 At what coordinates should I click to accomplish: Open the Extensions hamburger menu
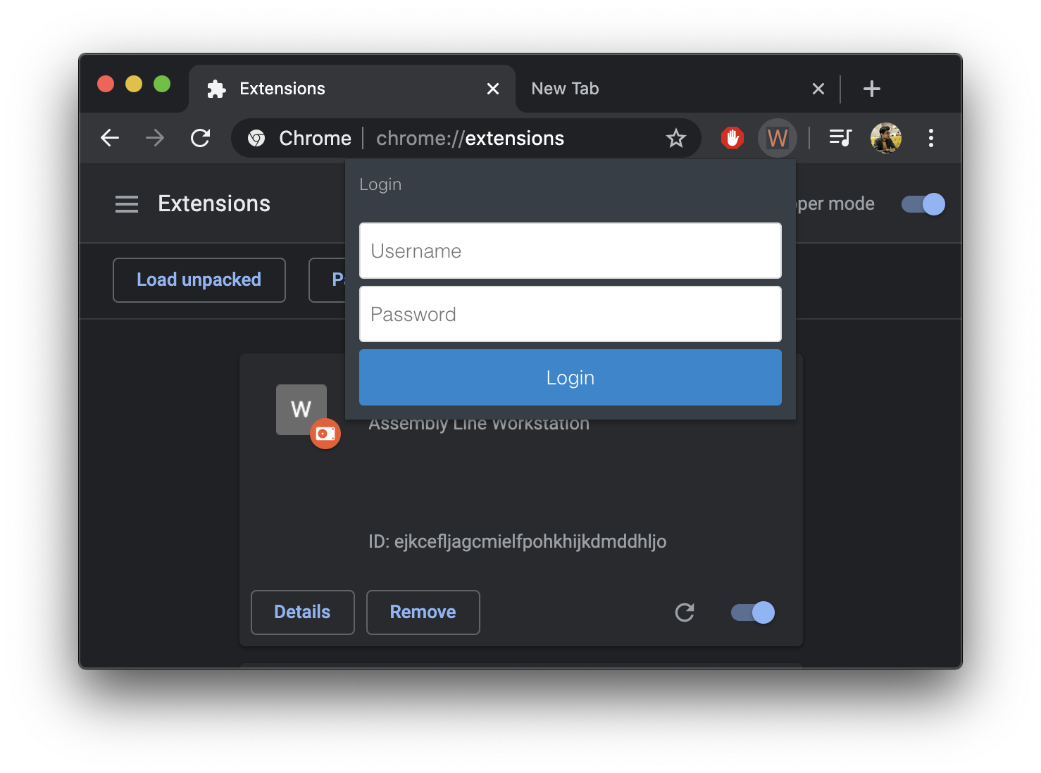tap(127, 204)
